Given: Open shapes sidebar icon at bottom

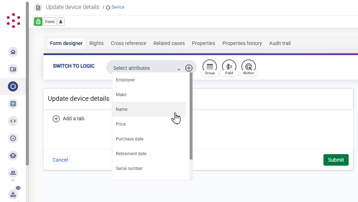Looking at the screenshot, I should coord(13,195).
